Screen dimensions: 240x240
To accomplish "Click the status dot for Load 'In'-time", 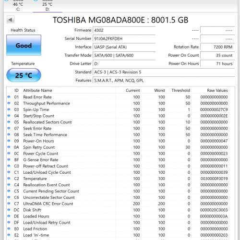I will coord(9,235).
